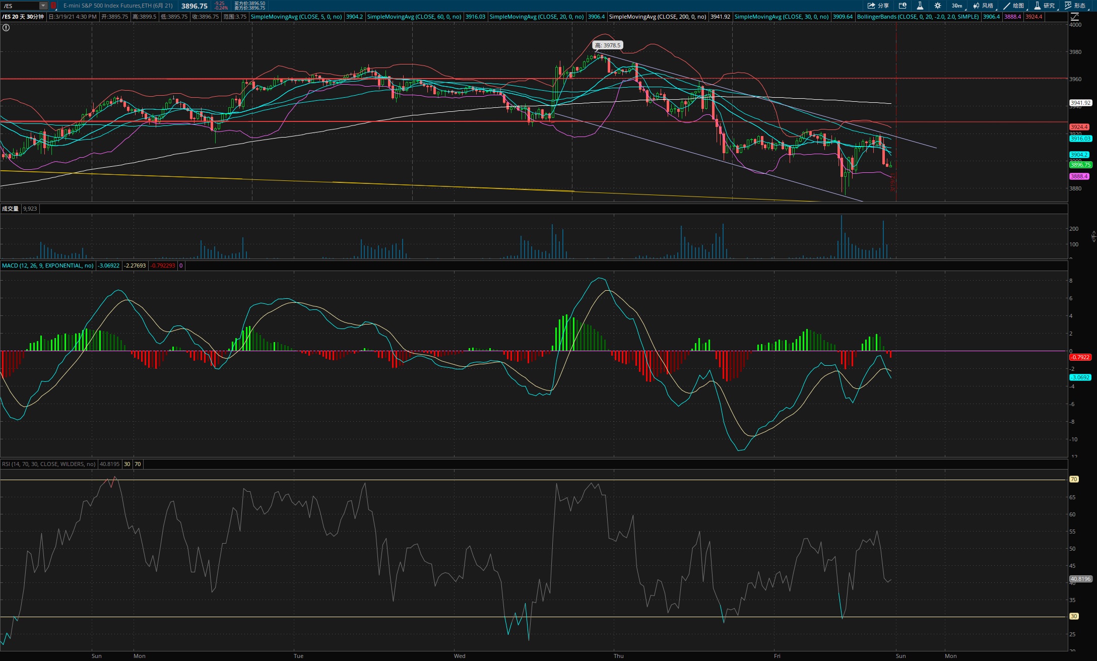This screenshot has width=1097, height=661.
Task: Open the /ES symbol dropdown arrow
Action: click(x=43, y=6)
